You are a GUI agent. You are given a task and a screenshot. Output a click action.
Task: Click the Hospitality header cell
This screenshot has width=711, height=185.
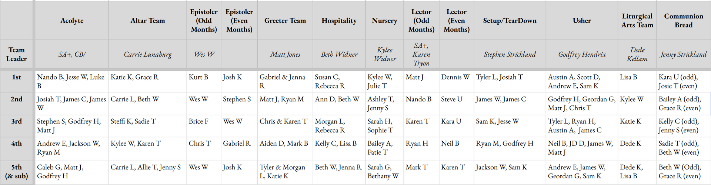[x=339, y=20]
